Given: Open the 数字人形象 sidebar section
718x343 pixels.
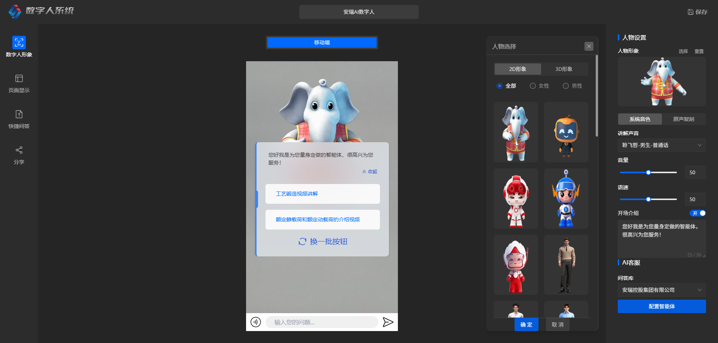Looking at the screenshot, I should coord(19,43).
